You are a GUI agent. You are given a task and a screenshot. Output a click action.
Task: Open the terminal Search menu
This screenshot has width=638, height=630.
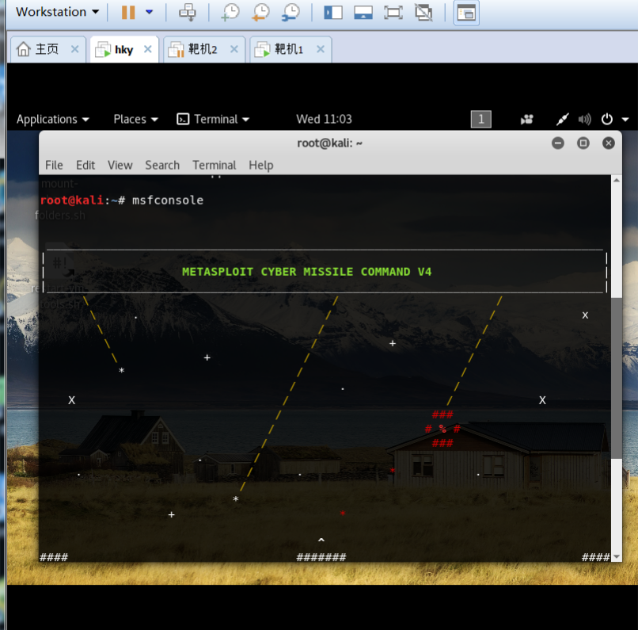pos(162,165)
